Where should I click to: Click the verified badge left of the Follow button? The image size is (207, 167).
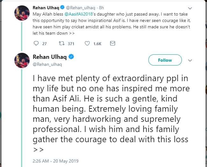(x=72, y=57)
